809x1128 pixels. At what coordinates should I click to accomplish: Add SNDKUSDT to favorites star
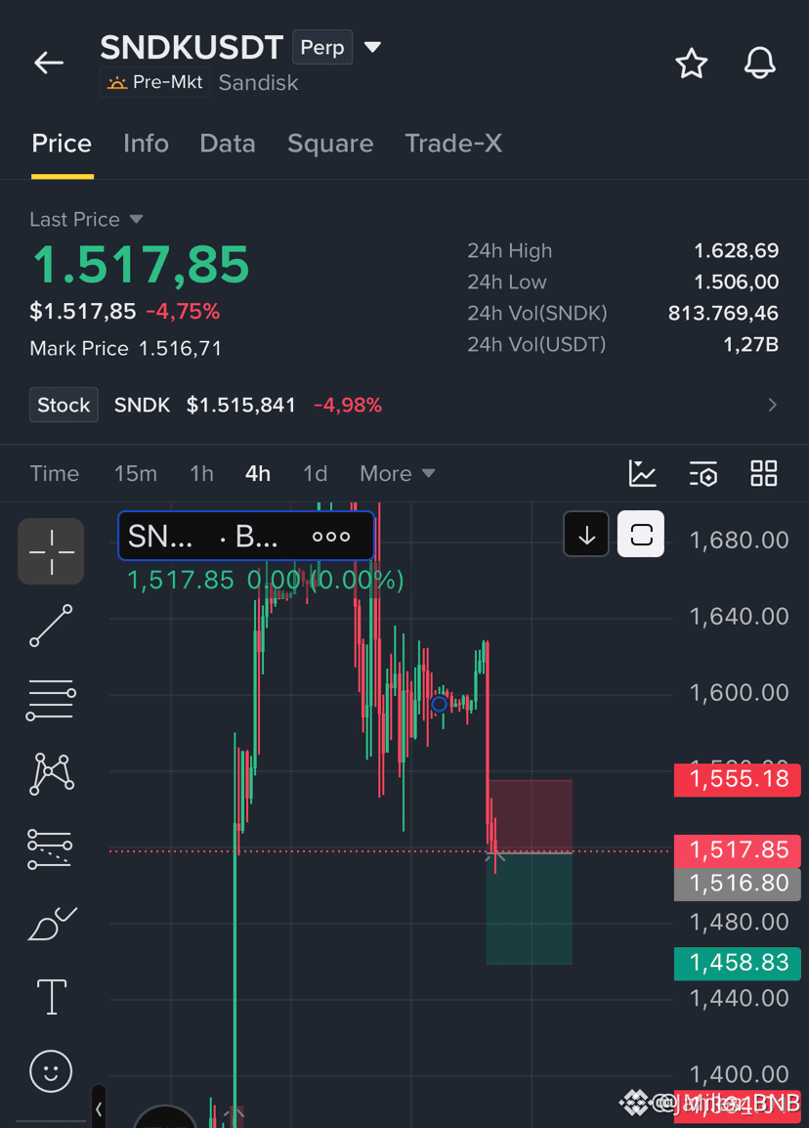pos(691,64)
